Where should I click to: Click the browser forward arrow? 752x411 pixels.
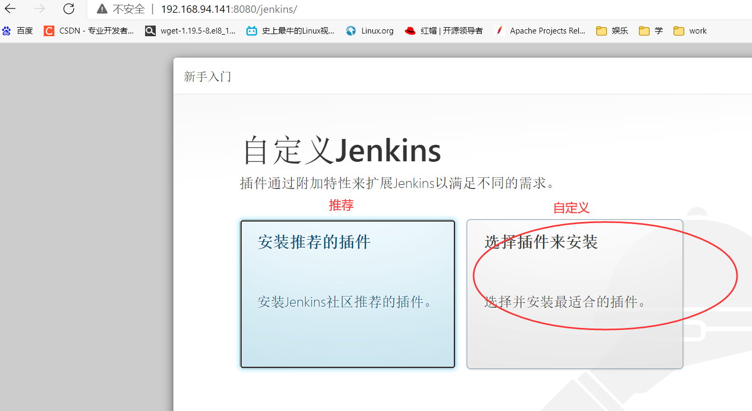[39, 9]
